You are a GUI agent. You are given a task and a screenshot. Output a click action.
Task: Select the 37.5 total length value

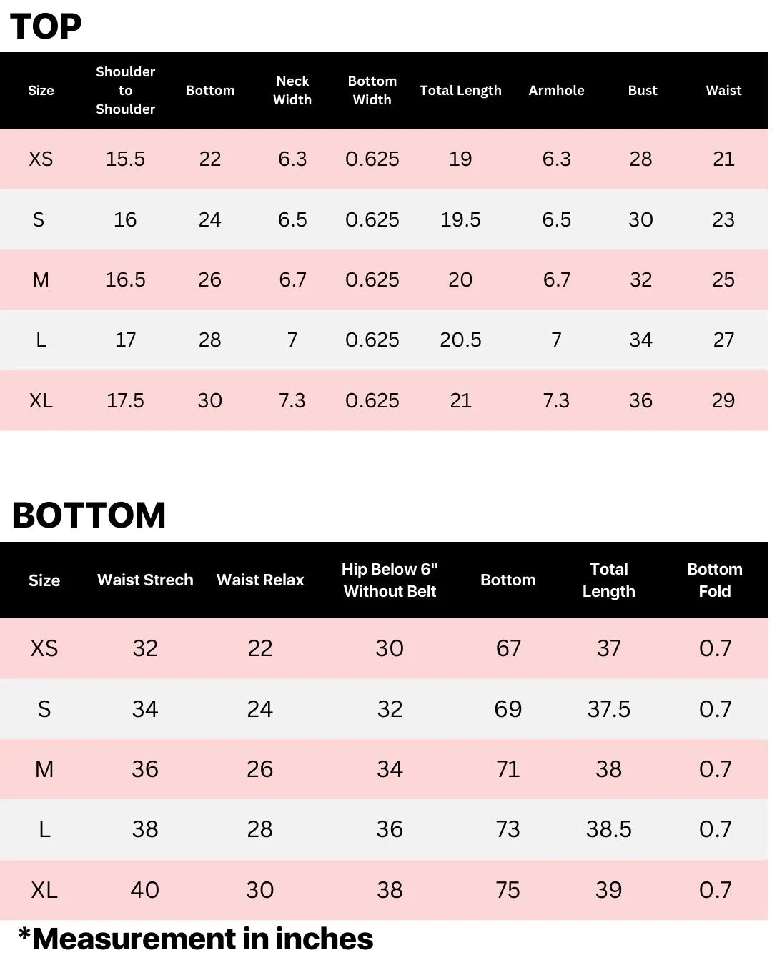coord(608,708)
